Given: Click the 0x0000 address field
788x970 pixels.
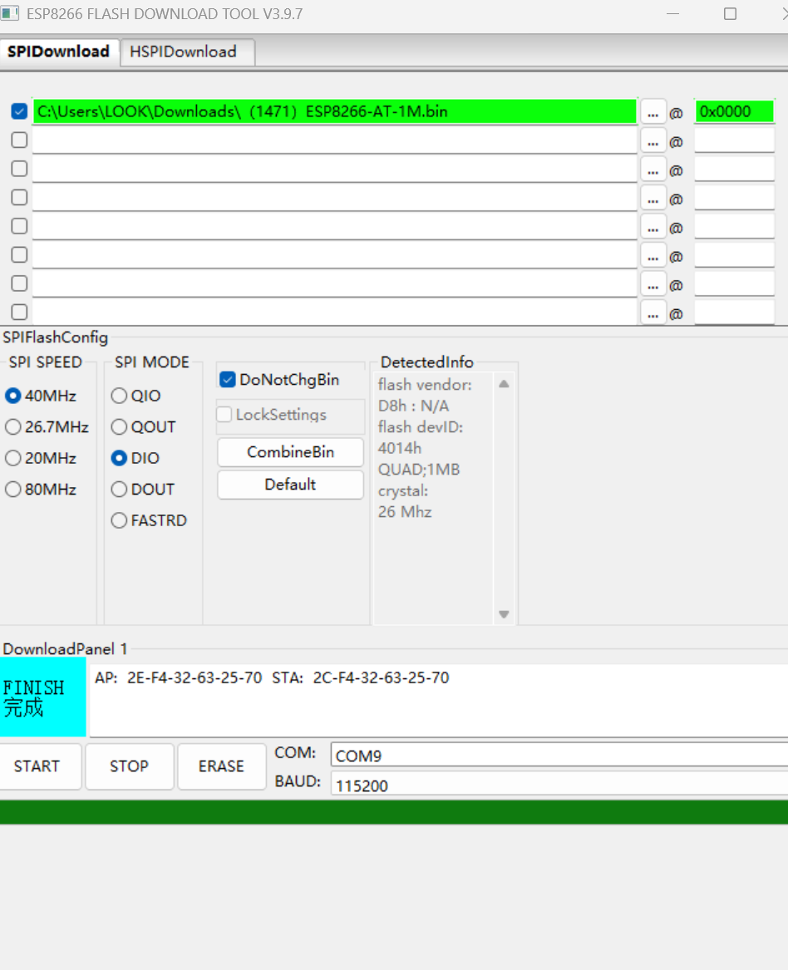Looking at the screenshot, I should (x=734, y=111).
